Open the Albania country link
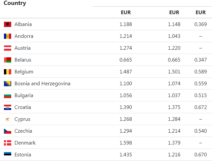 (x=23, y=24)
